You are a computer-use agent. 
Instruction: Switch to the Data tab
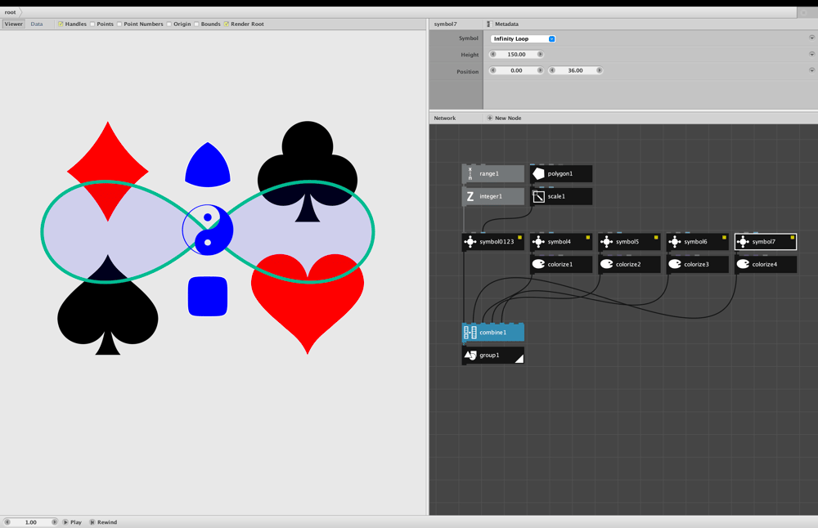pos(37,24)
